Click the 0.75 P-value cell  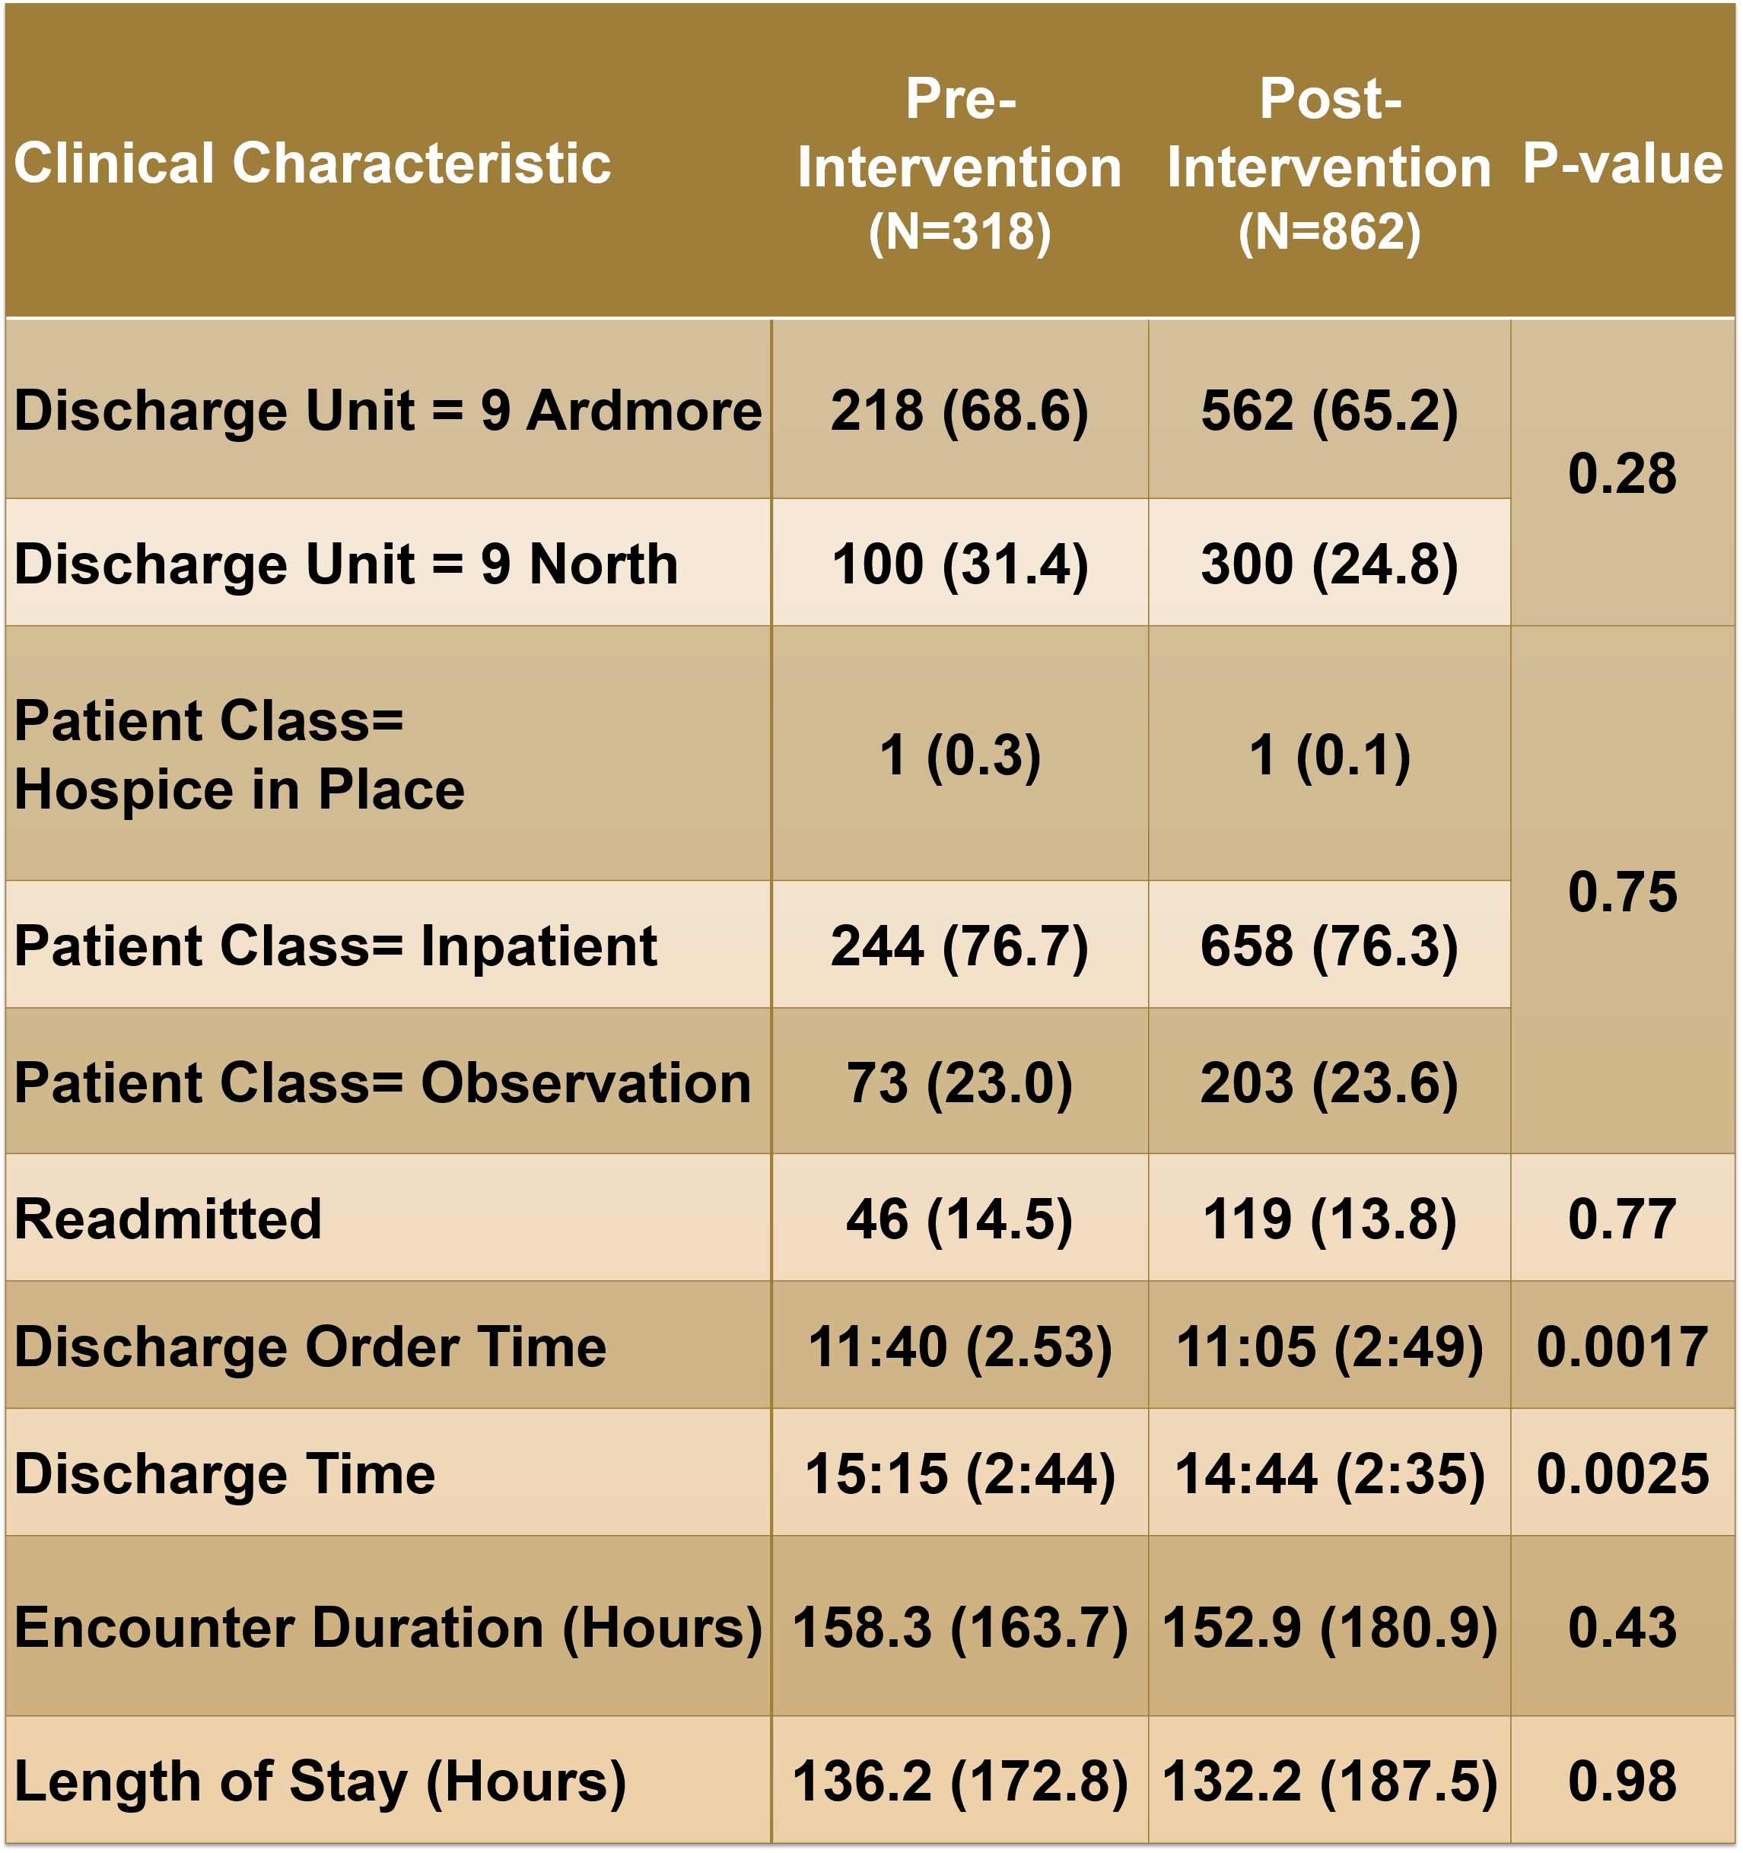click(1622, 892)
